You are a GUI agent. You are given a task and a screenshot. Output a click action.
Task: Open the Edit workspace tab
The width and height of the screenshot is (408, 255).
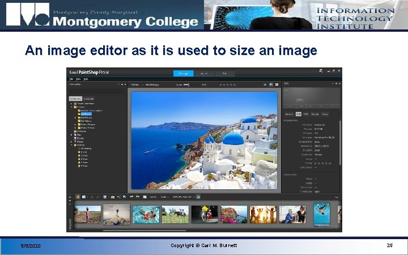click(x=224, y=73)
